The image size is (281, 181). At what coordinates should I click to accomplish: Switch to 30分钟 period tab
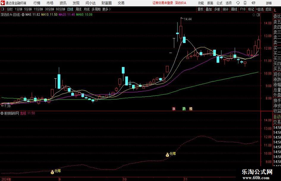click(49, 9)
